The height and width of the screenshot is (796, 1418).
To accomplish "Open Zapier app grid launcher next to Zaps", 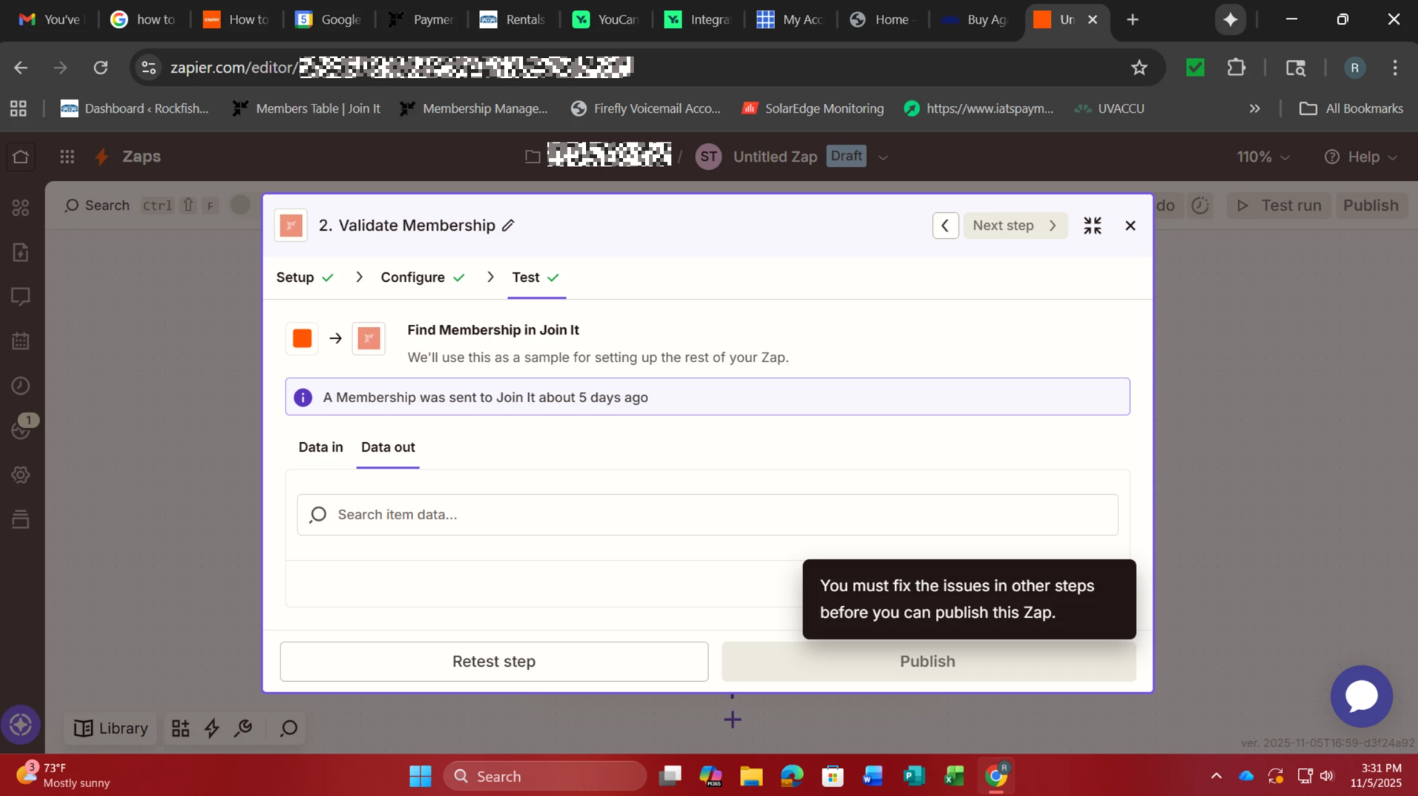I will 67,157.
